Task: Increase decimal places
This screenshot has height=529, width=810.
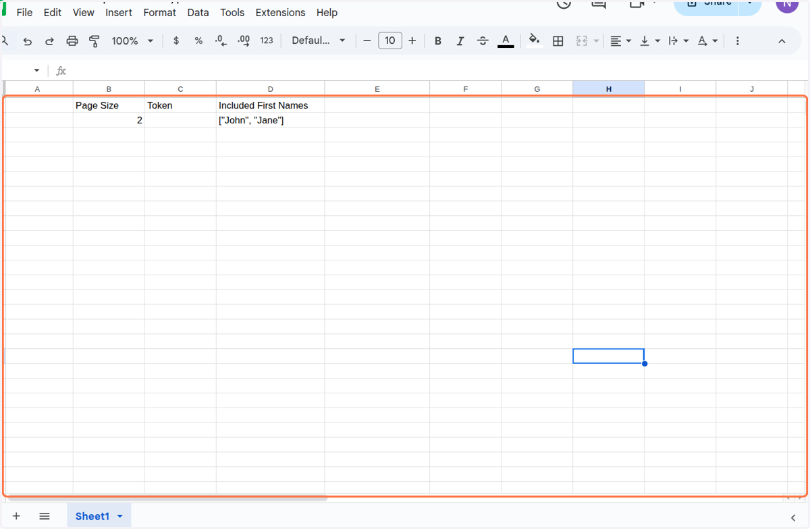Action: tap(244, 41)
